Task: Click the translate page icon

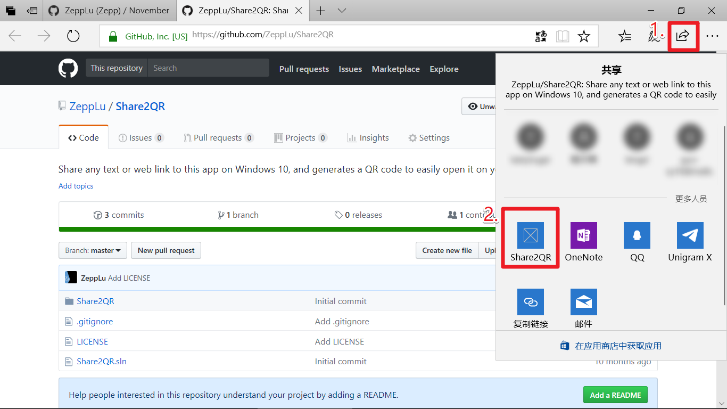Action: 541,36
